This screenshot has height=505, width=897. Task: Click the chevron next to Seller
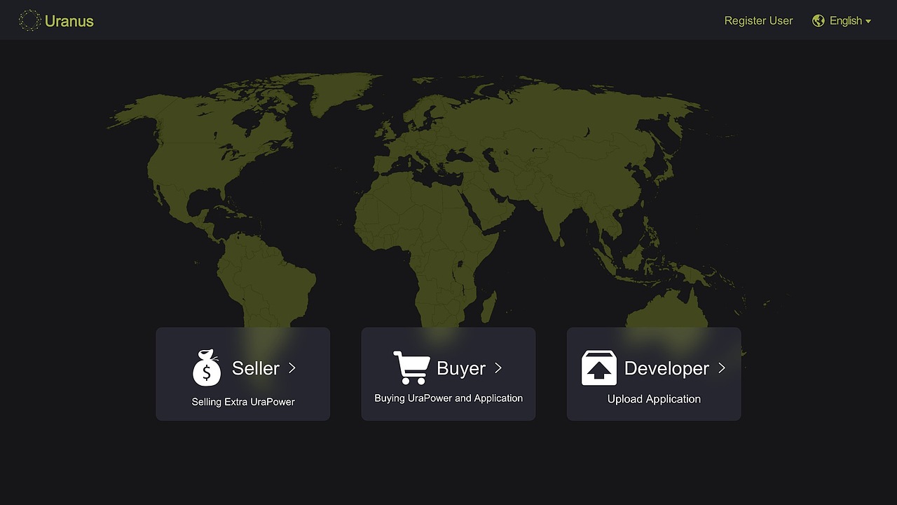click(x=292, y=368)
